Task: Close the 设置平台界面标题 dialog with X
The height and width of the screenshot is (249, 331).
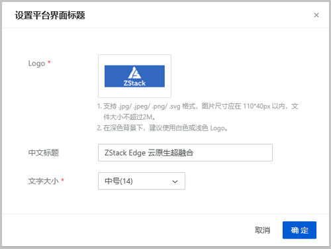Action: pos(316,15)
